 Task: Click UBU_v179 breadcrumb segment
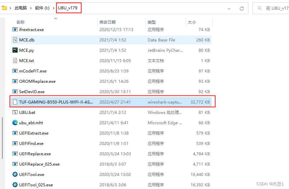coord(68,8)
